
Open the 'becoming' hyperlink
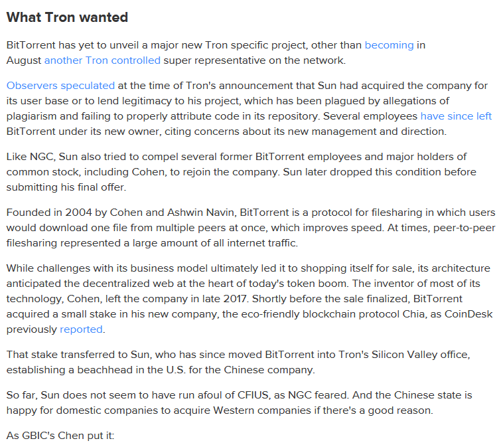point(389,45)
